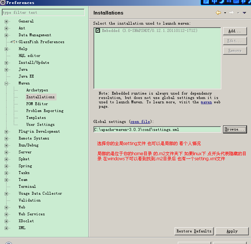Expand the Help tree node
251x244 pixels.
6,49
